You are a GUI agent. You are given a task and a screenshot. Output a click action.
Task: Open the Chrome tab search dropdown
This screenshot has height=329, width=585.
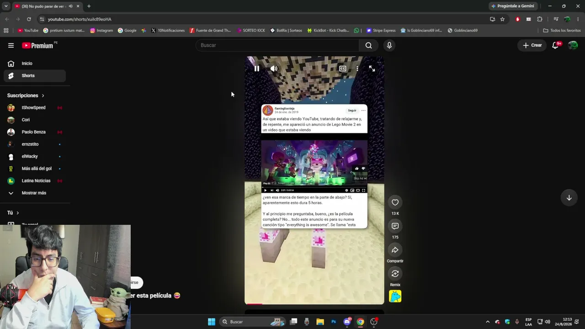pyautogui.click(x=6, y=6)
